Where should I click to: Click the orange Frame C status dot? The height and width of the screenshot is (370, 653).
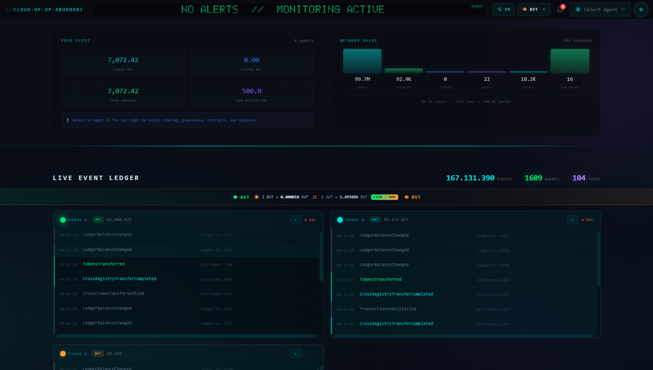[x=63, y=354]
